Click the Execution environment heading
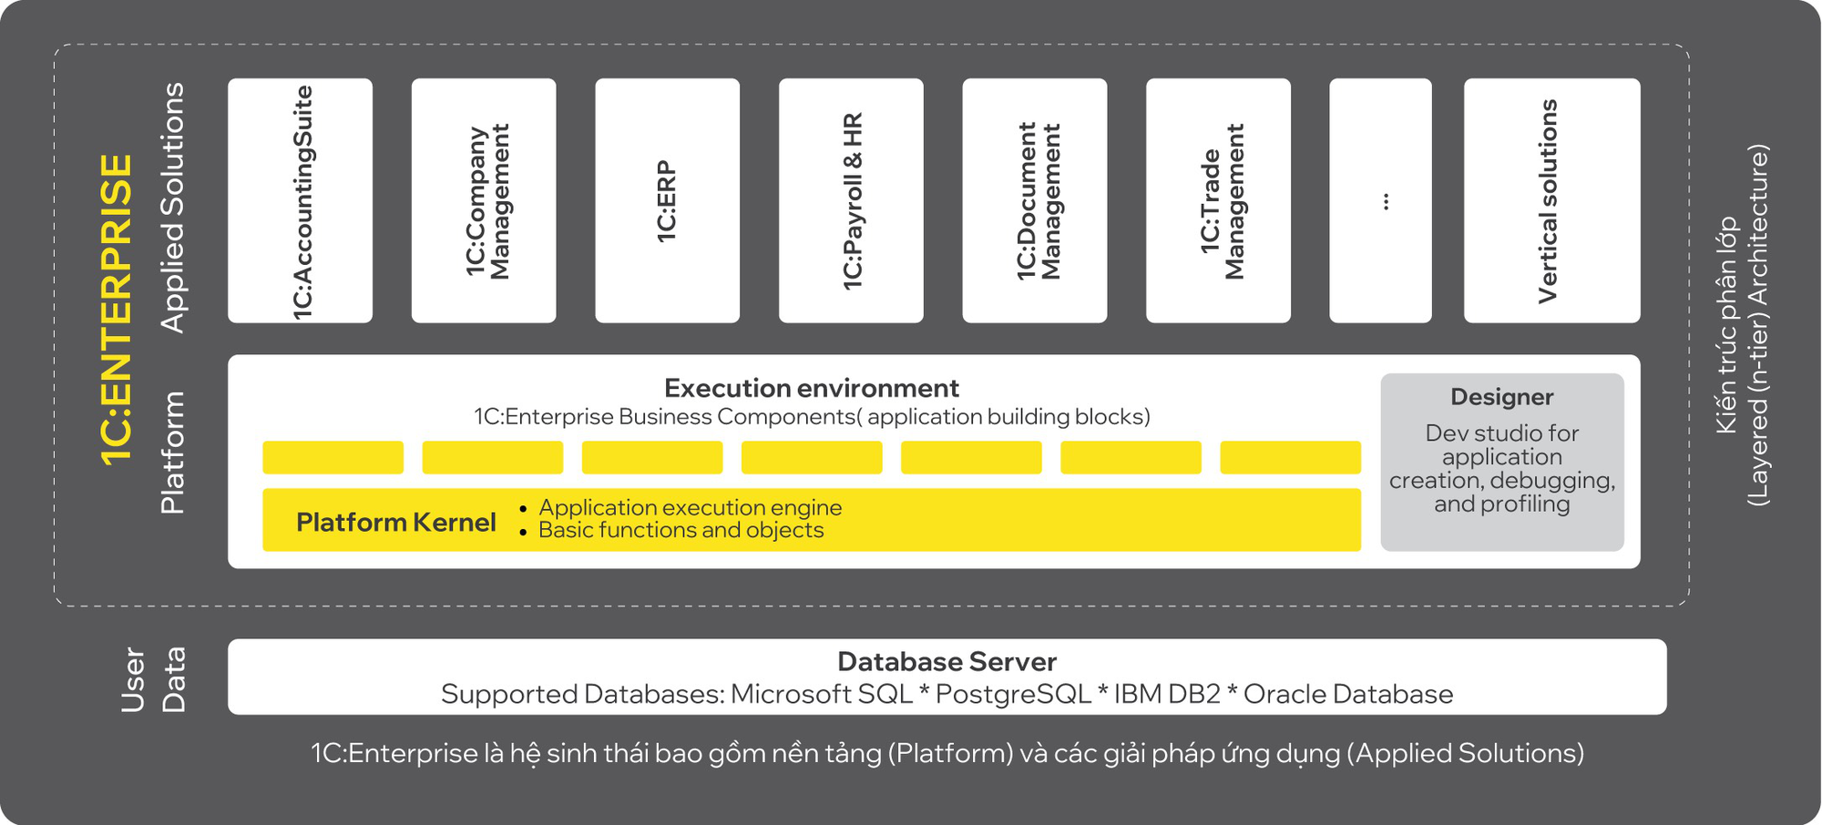Image resolution: width=1822 pixels, height=825 pixels. (x=812, y=388)
